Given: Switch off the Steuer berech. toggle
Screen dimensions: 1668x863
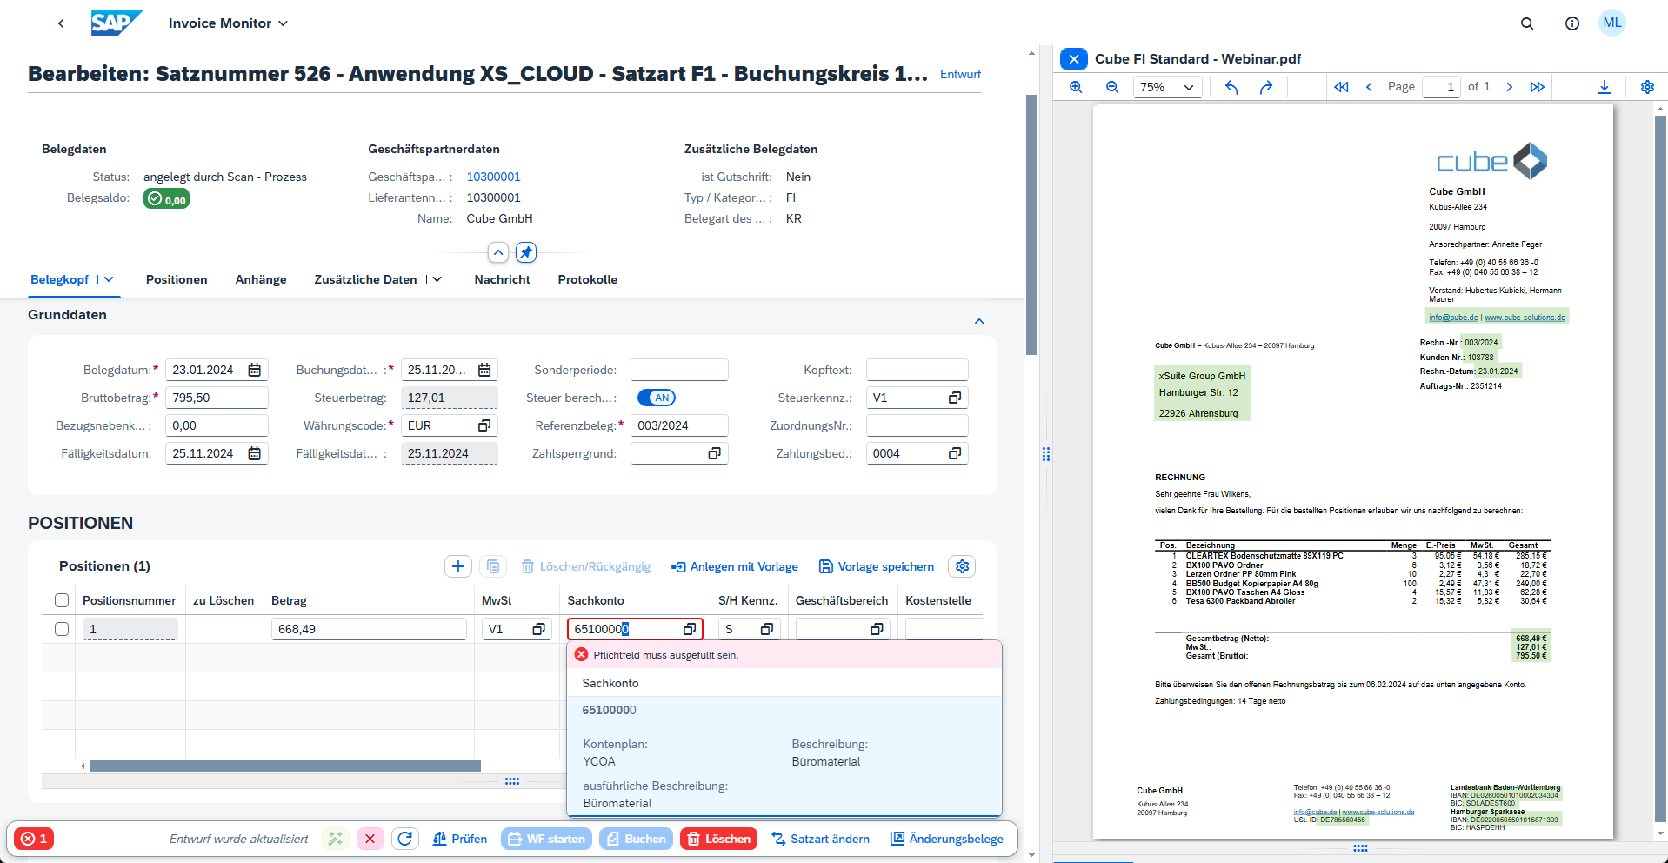Looking at the screenshot, I should [x=657, y=398].
